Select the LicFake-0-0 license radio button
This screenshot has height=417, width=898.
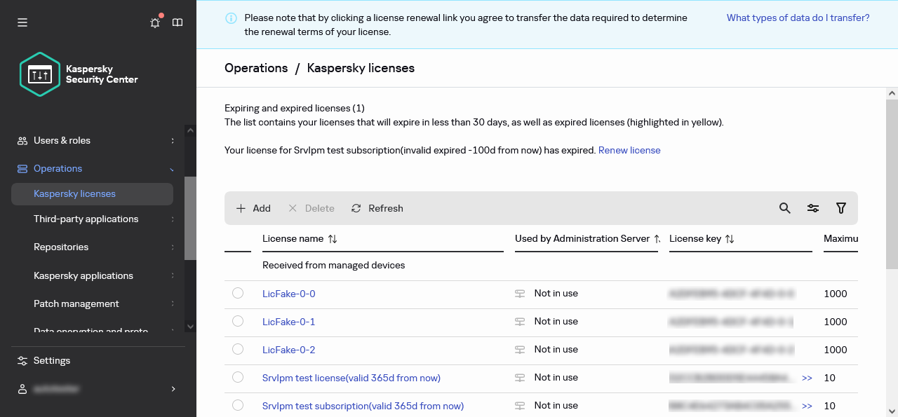click(x=237, y=293)
